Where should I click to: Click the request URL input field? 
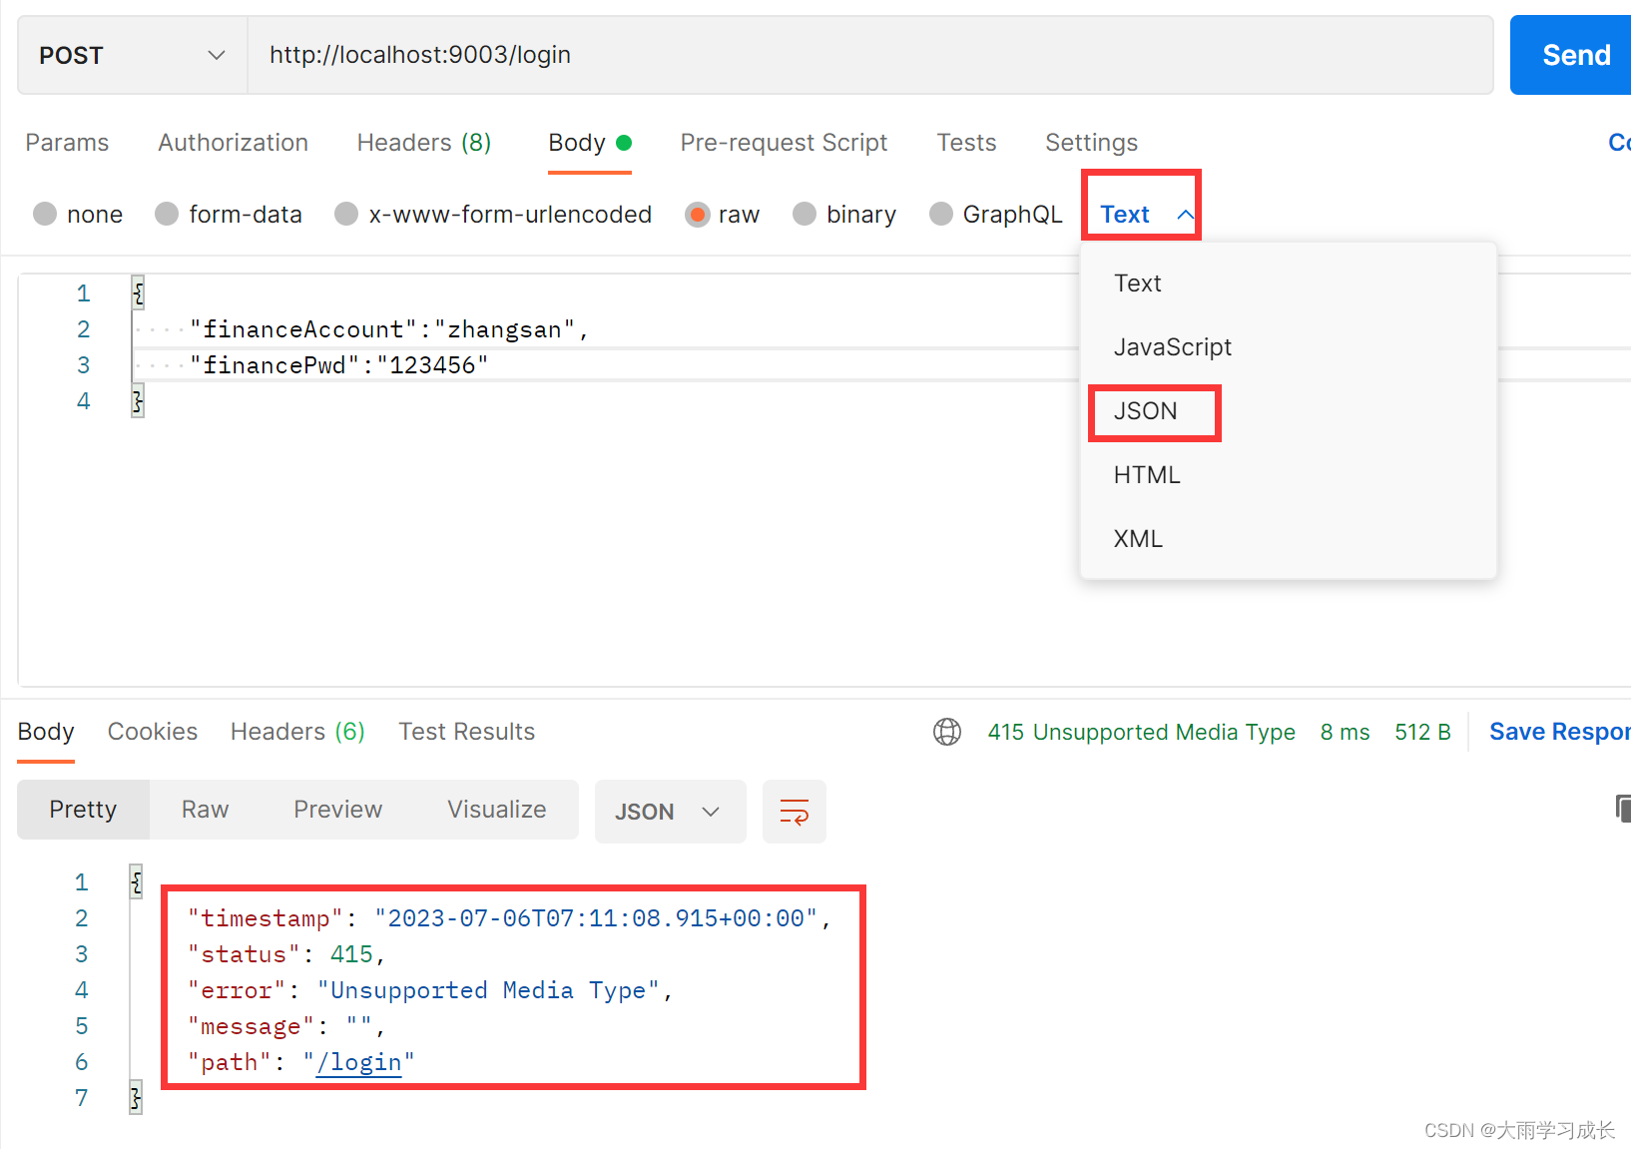pos(699,55)
